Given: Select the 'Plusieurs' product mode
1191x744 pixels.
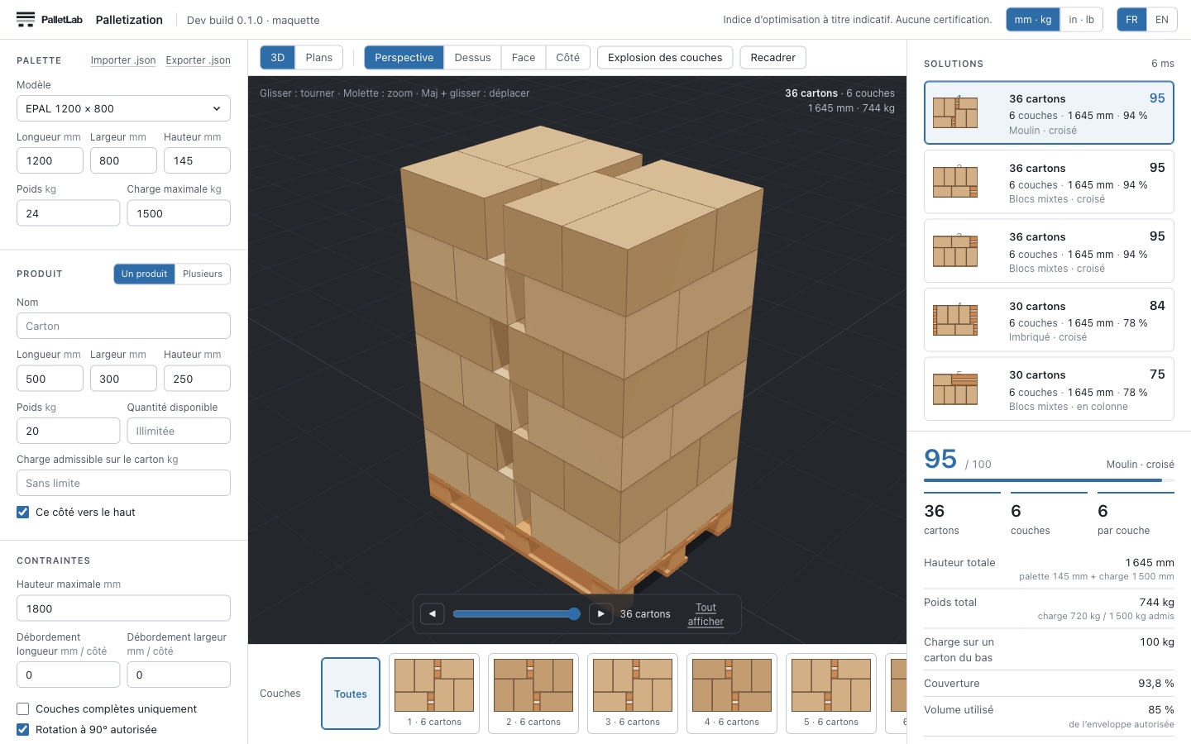Looking at the screenshot, I should pyautogui.click(x=203, y=274).
